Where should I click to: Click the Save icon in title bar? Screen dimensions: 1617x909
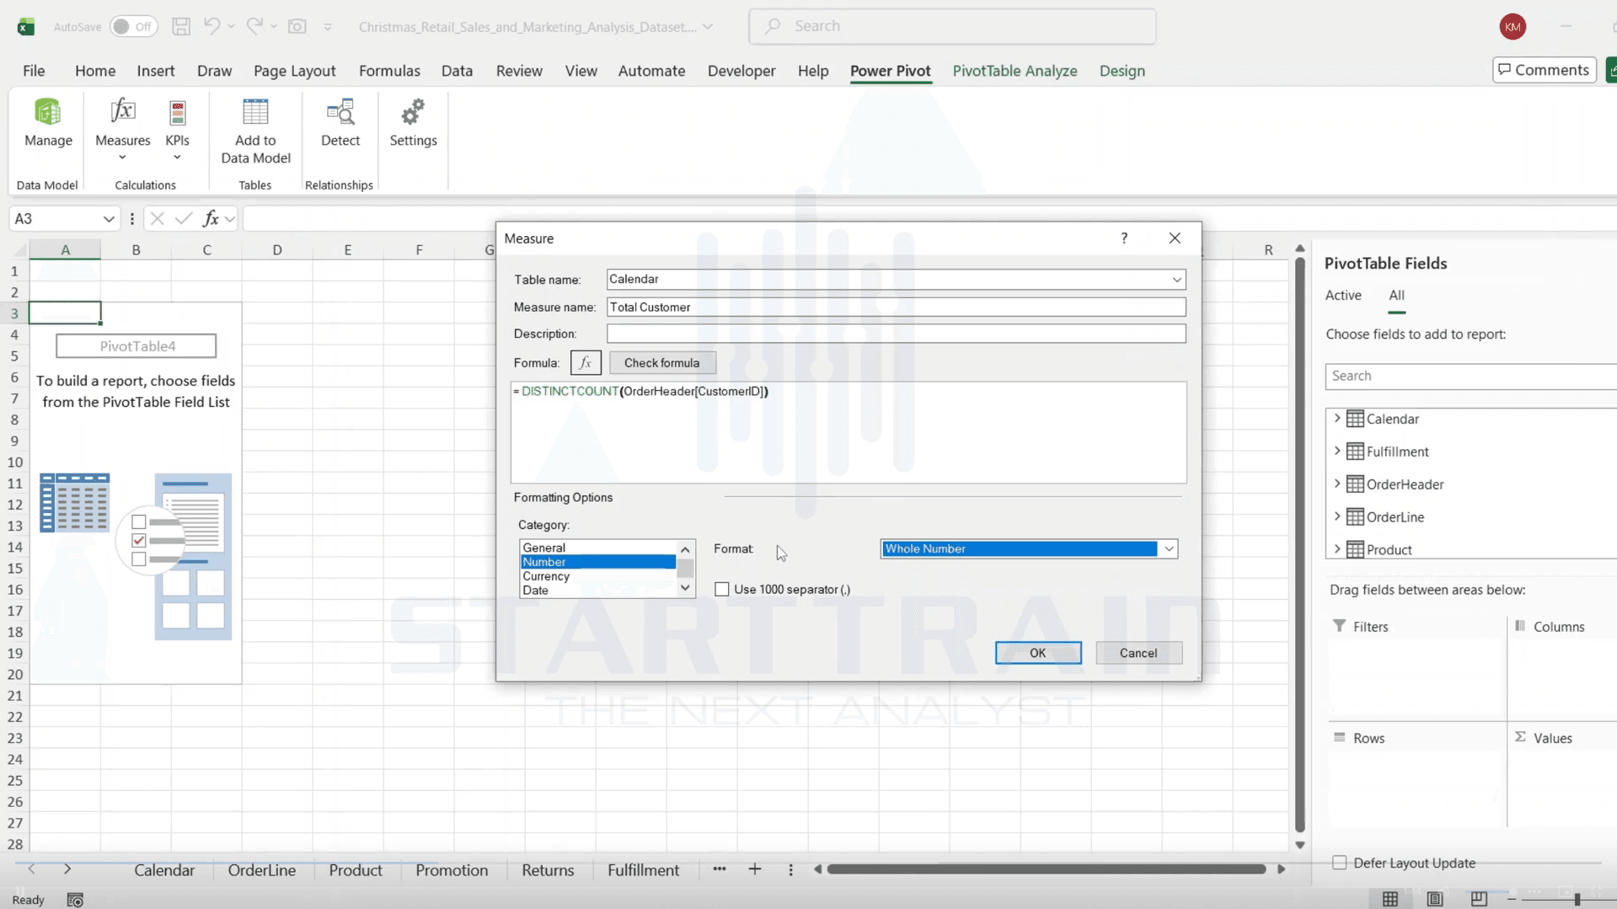181,26
